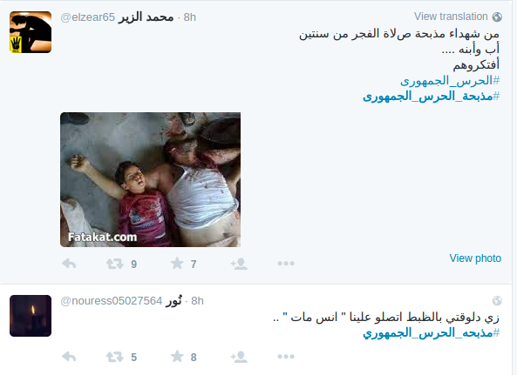
Task: Open the hashtag in the second tweet
Action: (432, 333)
